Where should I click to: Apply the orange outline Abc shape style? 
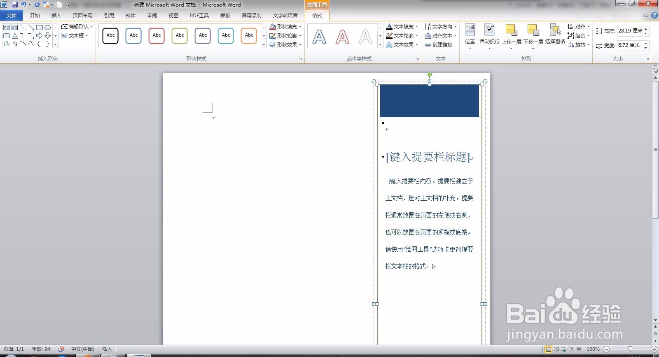click(249, 36)
